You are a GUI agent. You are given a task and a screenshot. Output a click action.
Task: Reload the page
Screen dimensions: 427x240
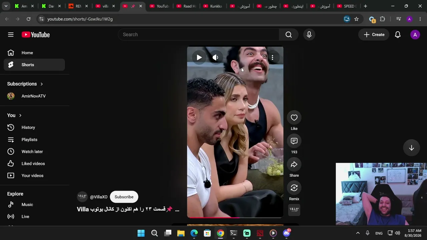28,19
